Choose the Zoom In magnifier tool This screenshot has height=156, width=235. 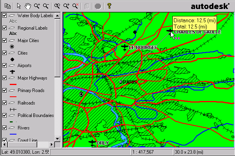pos(37,6)
